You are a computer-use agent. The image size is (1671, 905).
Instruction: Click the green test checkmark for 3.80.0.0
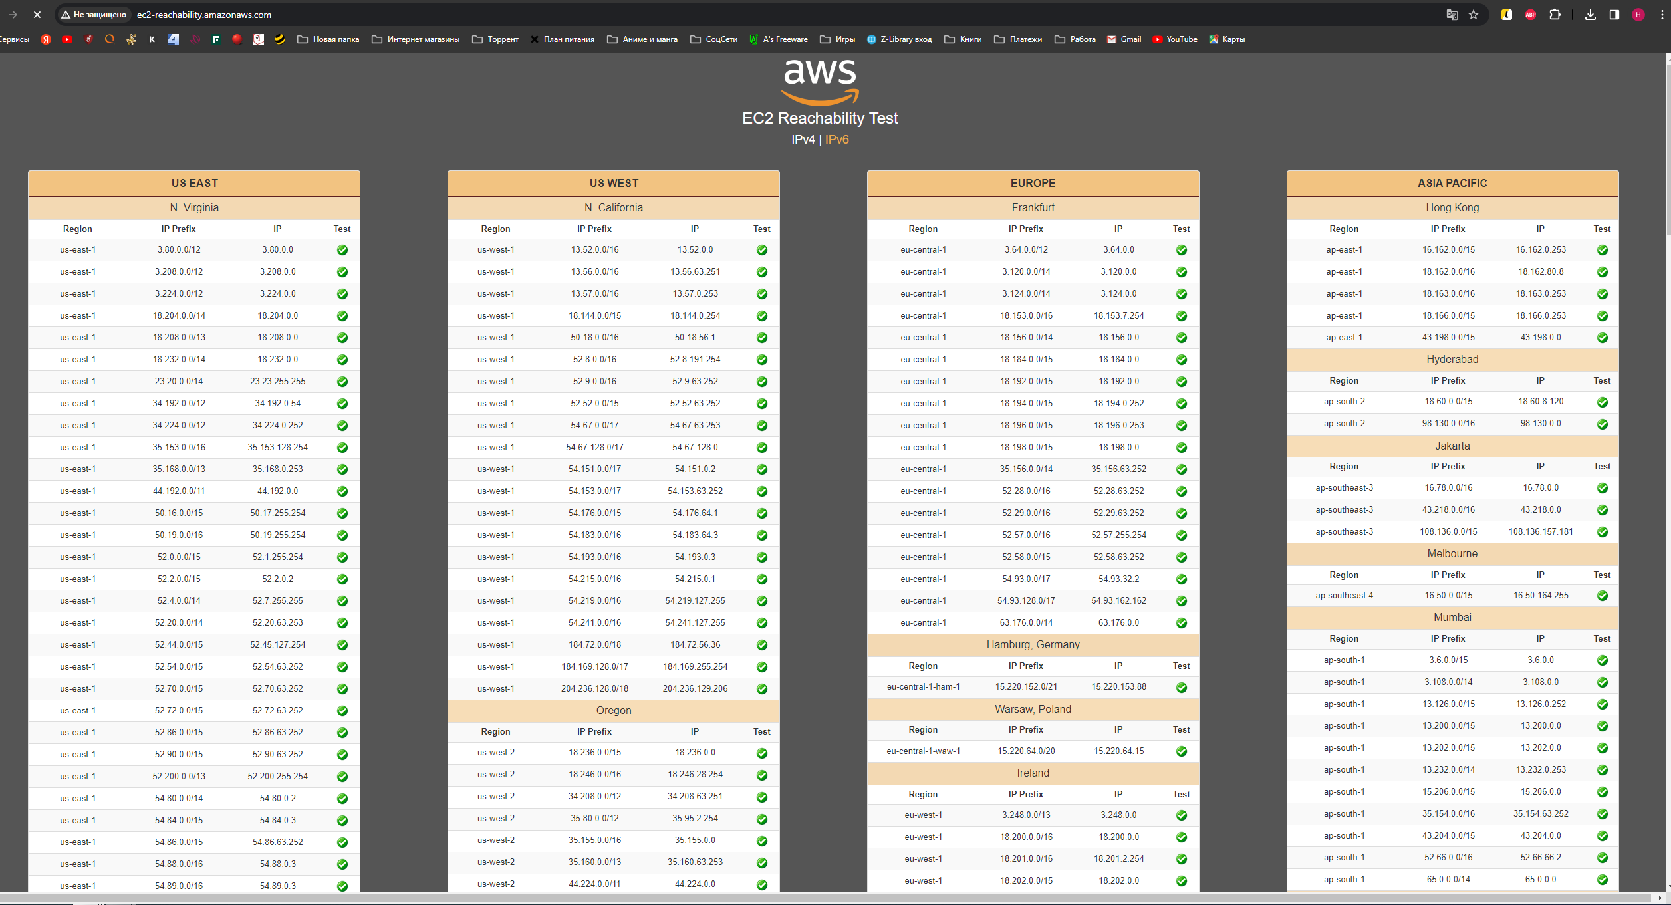(342, 250)
